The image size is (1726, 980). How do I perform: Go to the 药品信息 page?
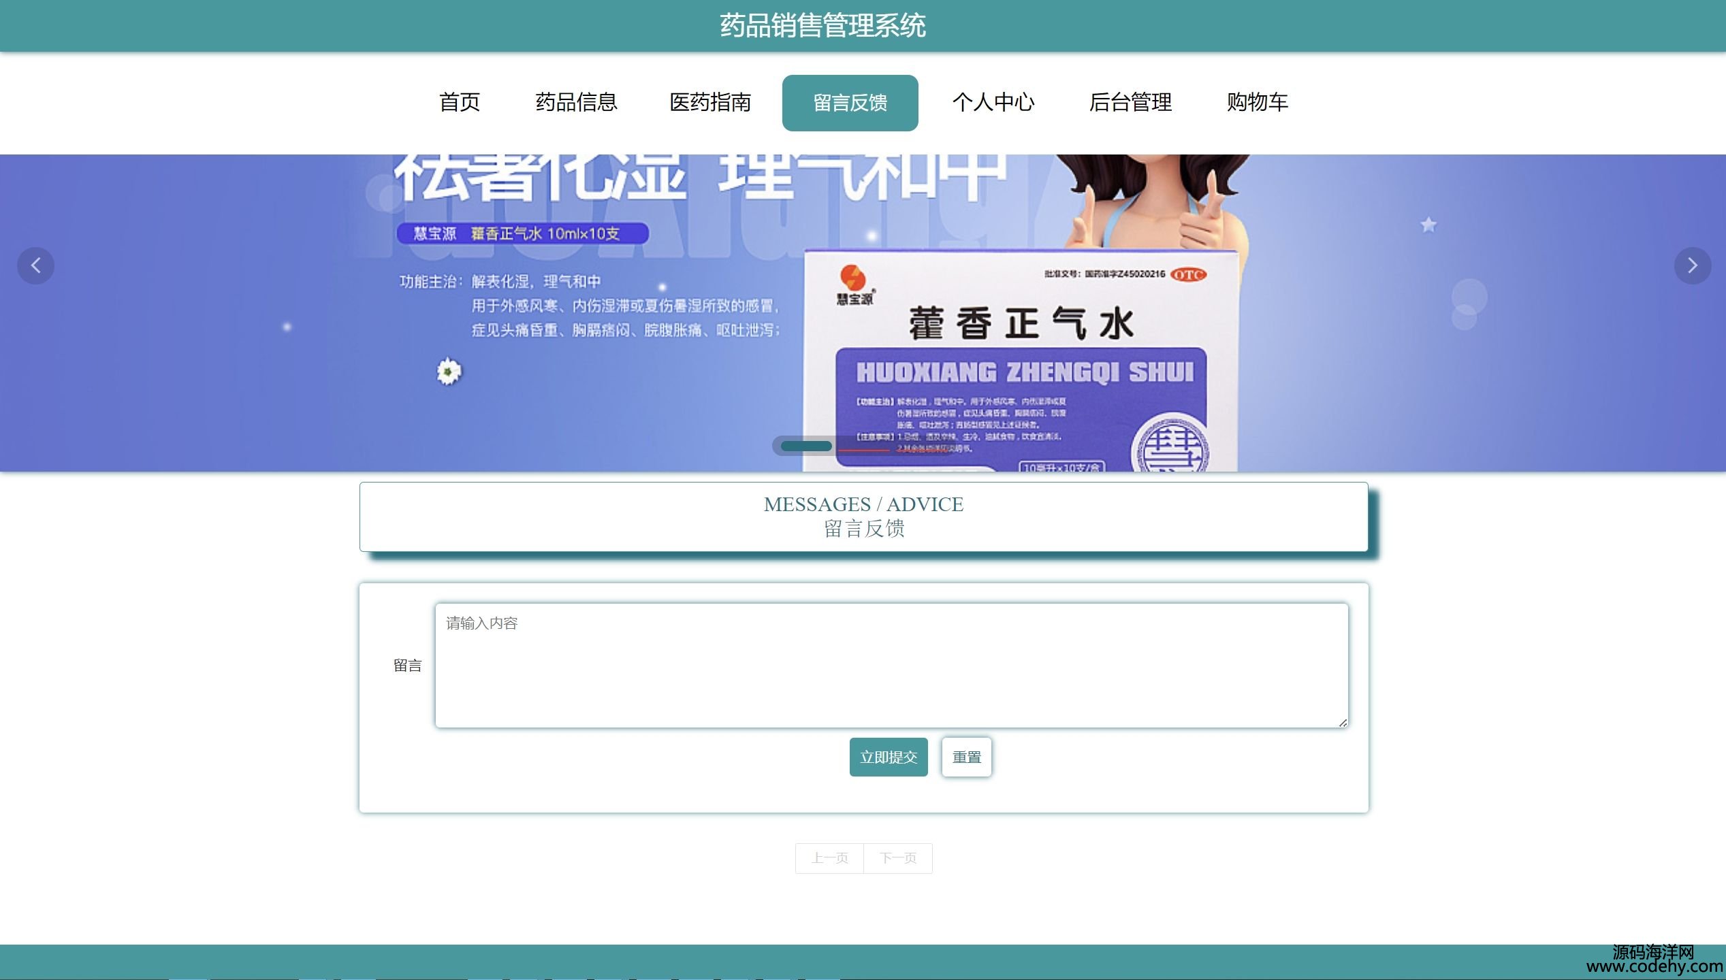click(576, 103)
